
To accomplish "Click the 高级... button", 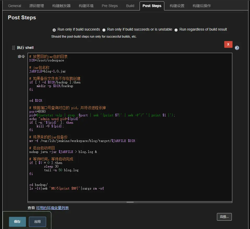I will pos(224,217).
